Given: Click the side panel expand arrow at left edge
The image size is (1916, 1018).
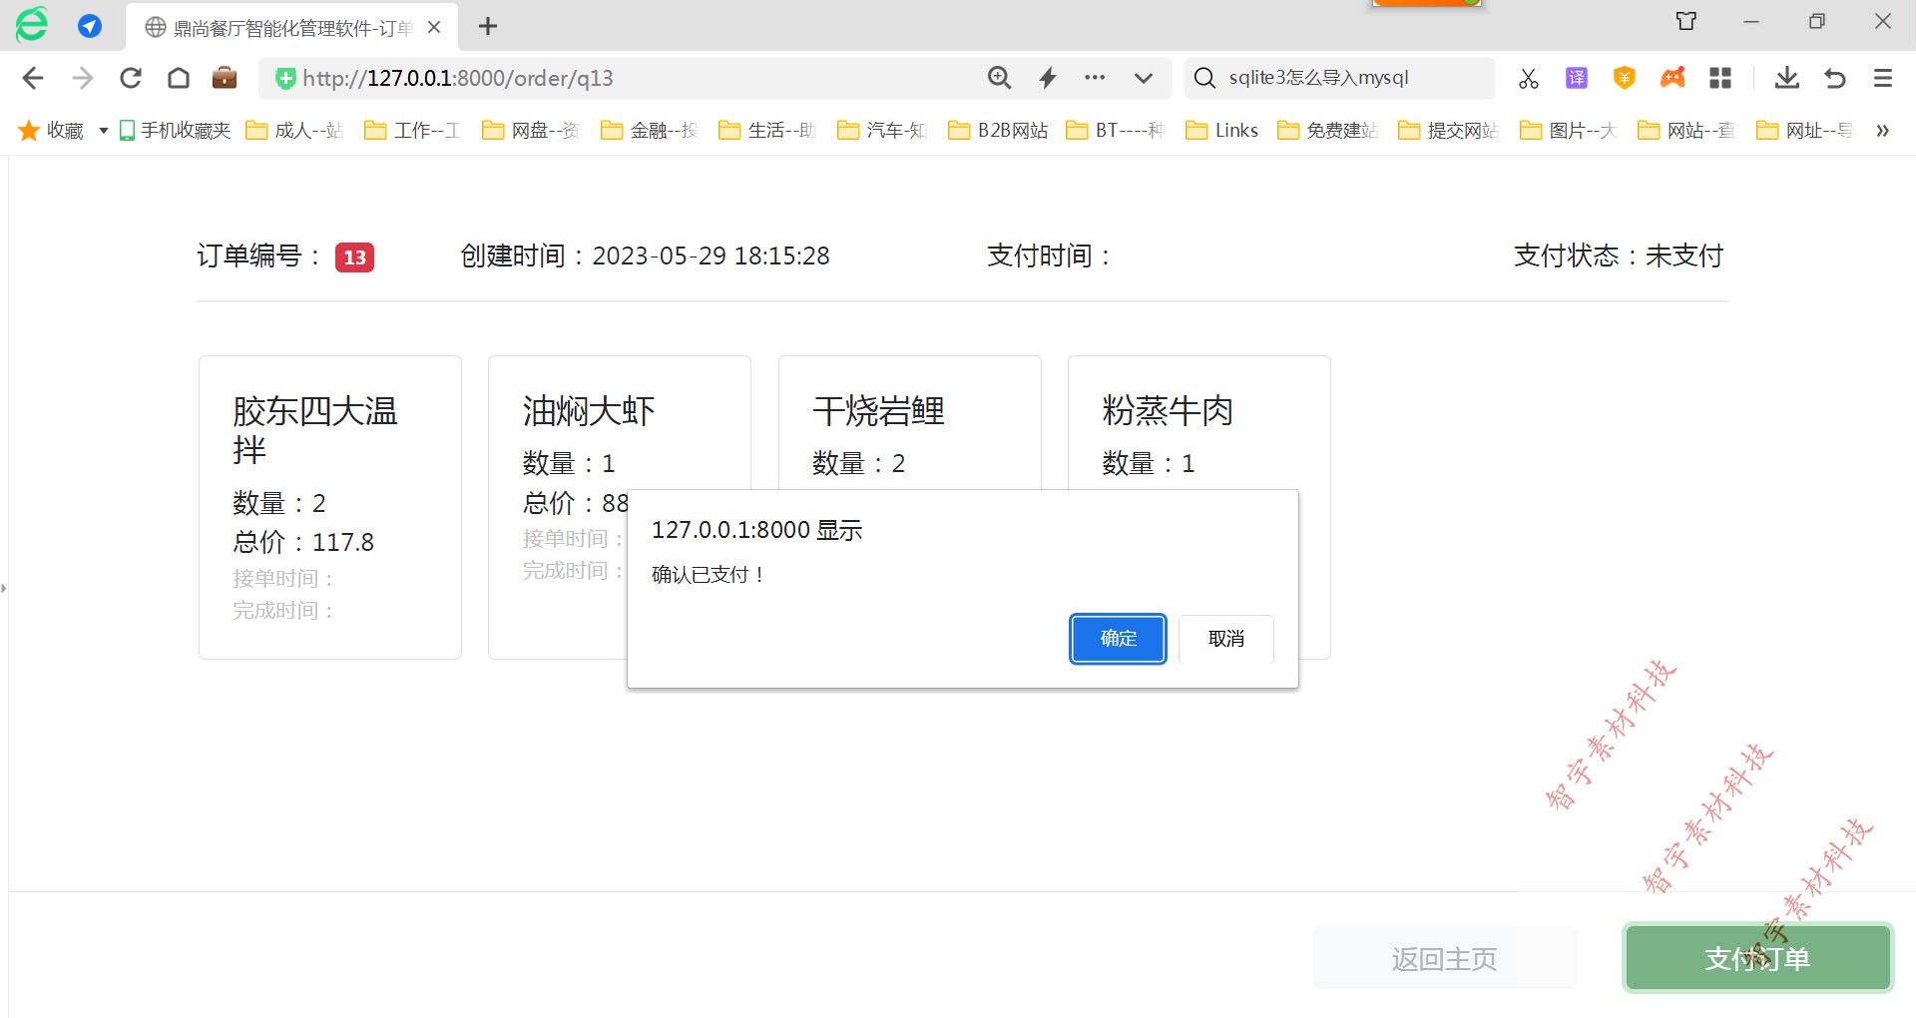Looking at the screenshot, I should pos(4,588).
